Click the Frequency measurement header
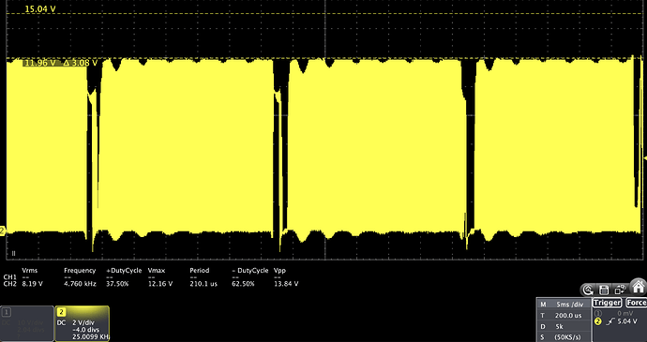 click(80, 271)
